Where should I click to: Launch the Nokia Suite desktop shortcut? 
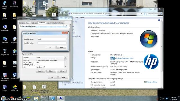pos(14,76)
